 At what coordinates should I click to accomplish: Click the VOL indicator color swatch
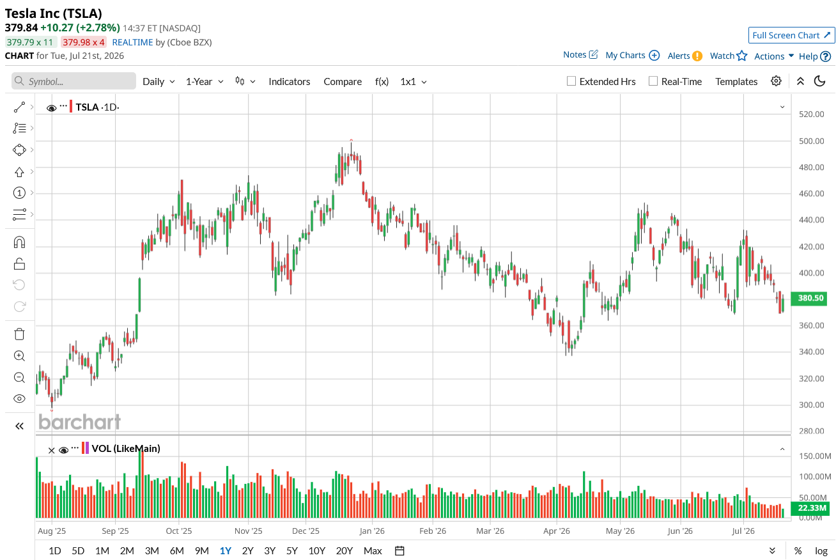click(x=85, y=448)
